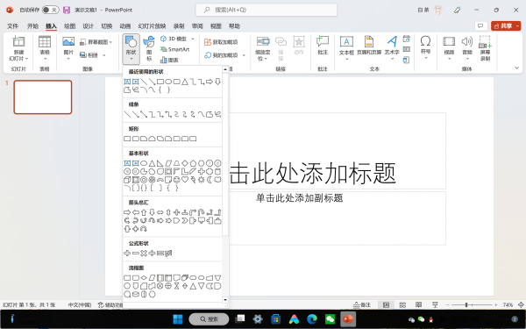Switch to Reading view in status bar
This screenshot has width=526, height=329.
click(x=419, y=304)
